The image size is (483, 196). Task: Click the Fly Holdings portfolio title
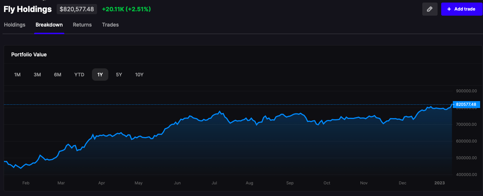(28, 9)
